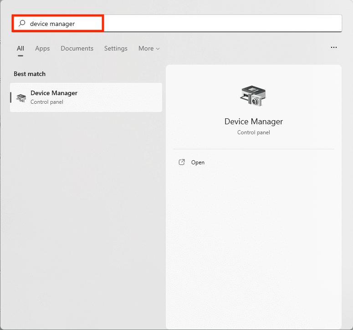Open the three-dot options menu
The height and width of the screenshot is (330, 353).
click(333, 47)
